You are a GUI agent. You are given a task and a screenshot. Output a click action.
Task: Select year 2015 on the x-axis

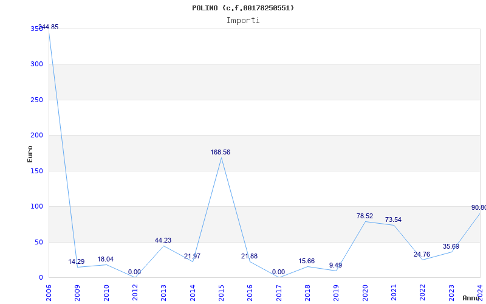pos(221,292)
